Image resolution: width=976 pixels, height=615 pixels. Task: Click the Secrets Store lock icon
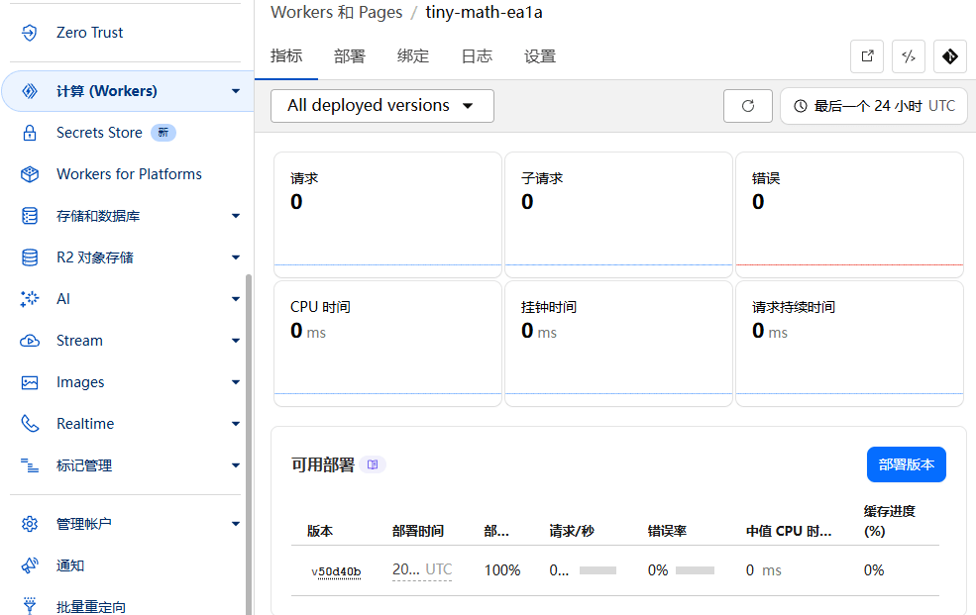click(x=30, y=133)
